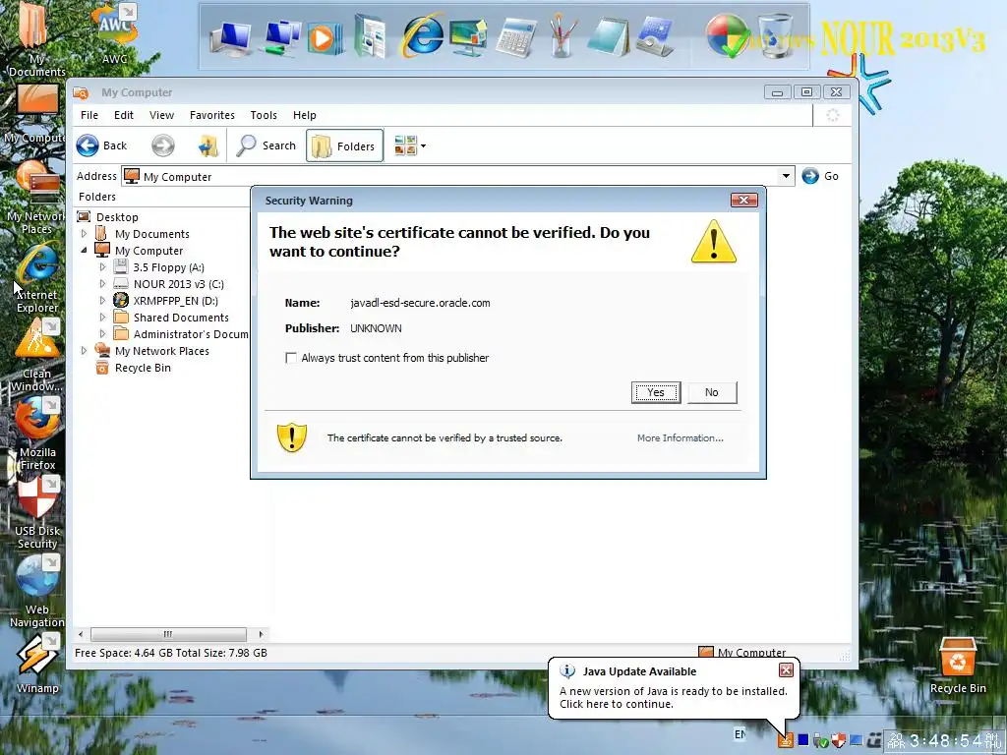Launch Clean Windows desktop shortcut

coord(36,354)
